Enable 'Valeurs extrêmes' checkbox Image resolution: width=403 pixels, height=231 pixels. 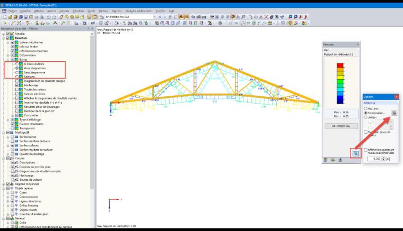(x=17, y=94)
